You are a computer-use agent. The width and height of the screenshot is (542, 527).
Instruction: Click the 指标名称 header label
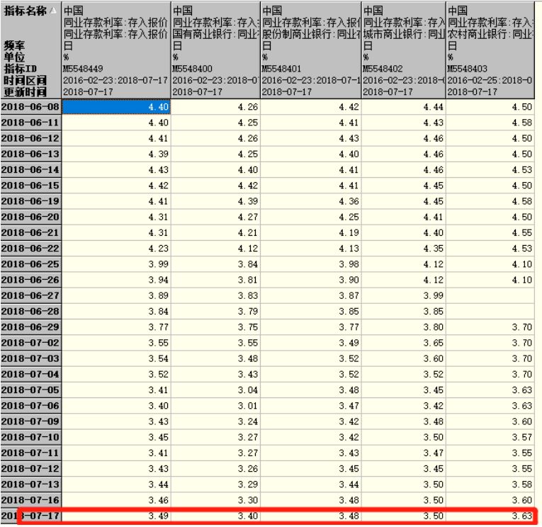25,11
